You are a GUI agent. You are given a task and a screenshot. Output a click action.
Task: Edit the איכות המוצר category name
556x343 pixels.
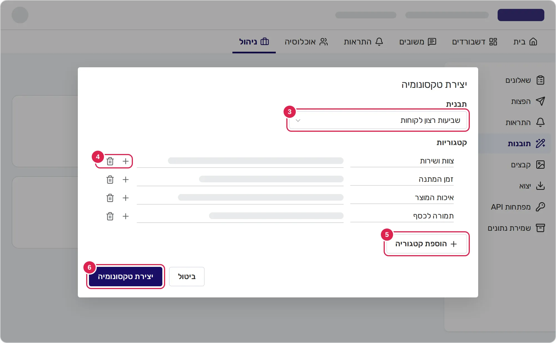(x=402, y=198)
